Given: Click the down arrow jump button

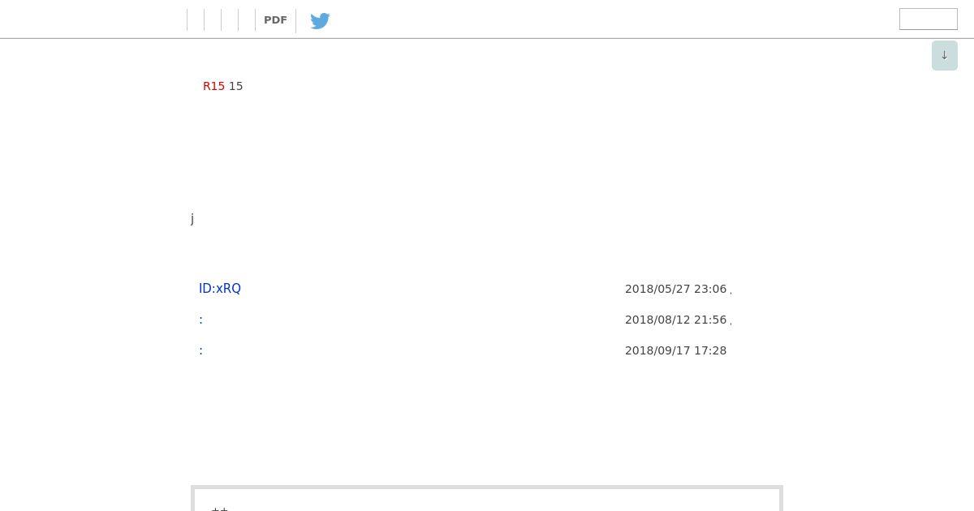Looking at the screenshot, I should [944, 55].
